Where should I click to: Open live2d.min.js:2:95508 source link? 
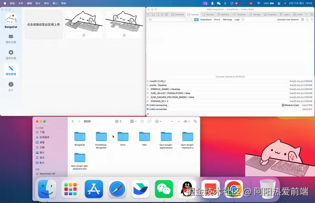[301, 81]
